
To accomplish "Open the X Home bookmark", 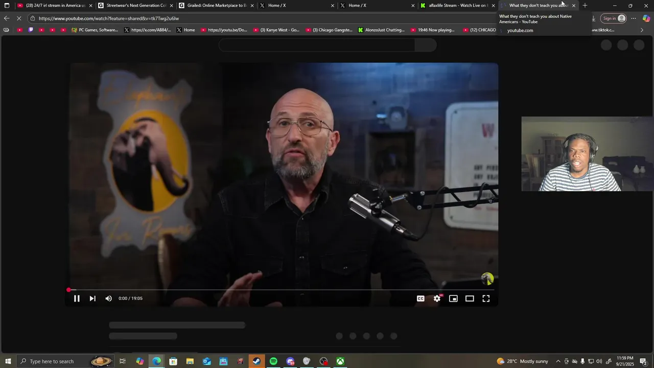I will point(185,30).
